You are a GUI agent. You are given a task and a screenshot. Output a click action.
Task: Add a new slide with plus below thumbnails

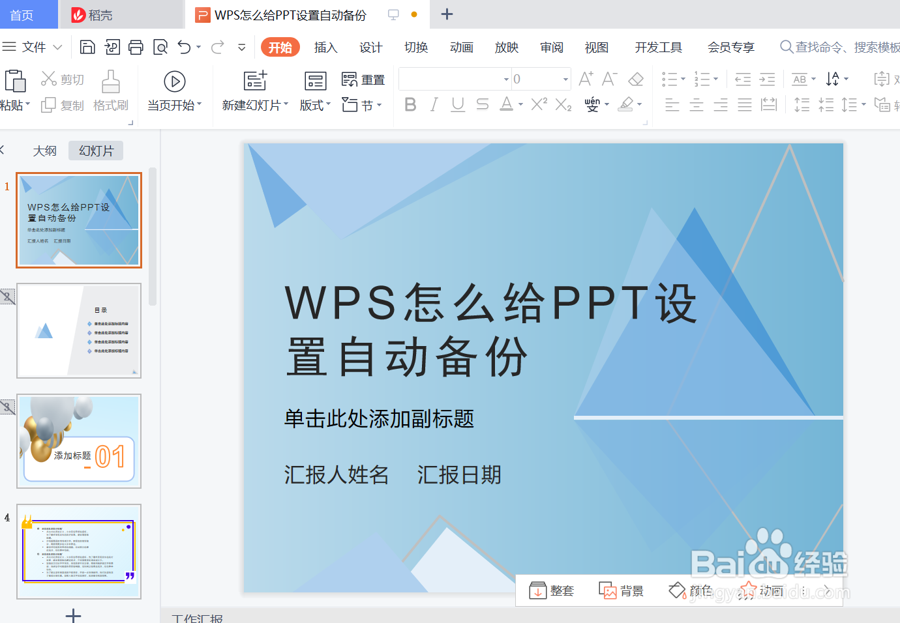74,615
